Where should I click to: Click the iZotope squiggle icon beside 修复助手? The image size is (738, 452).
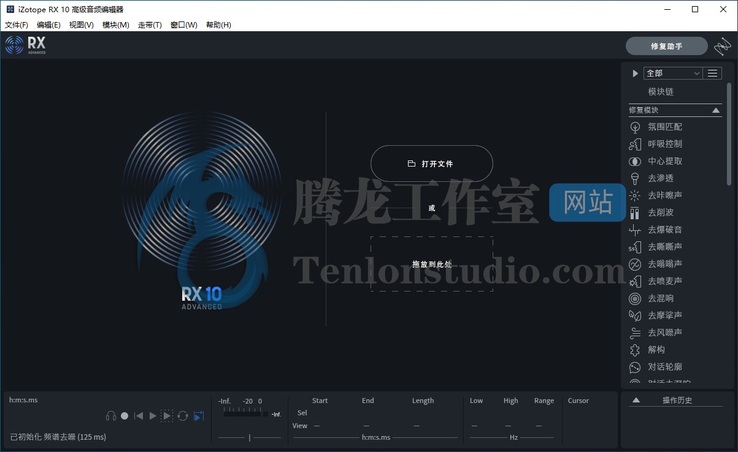click(722, 46)
